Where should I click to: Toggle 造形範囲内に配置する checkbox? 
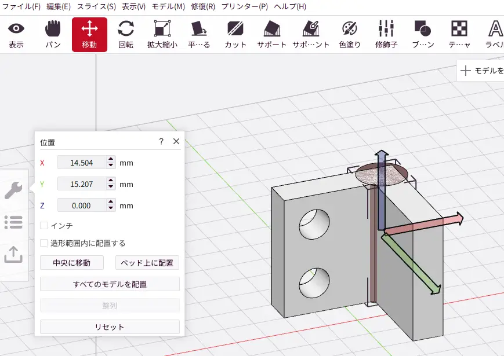click(44, 243)
